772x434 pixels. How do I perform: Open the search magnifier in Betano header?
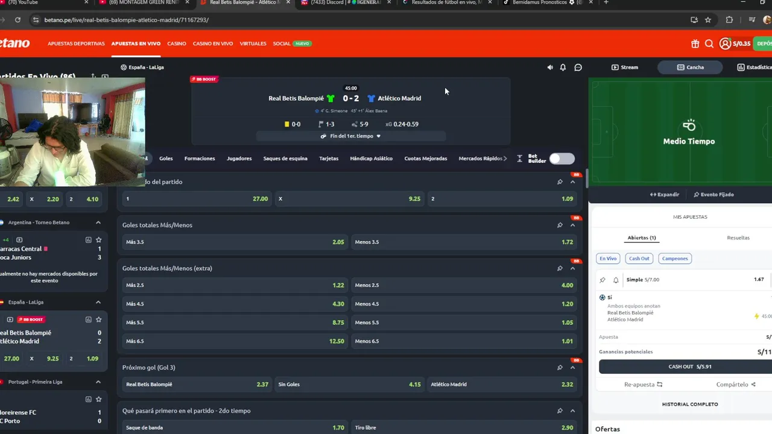coord(709,43)
